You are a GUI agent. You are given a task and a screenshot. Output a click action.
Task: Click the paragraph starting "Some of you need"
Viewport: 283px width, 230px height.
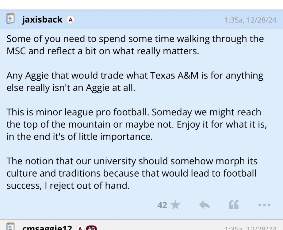(135, 45)
